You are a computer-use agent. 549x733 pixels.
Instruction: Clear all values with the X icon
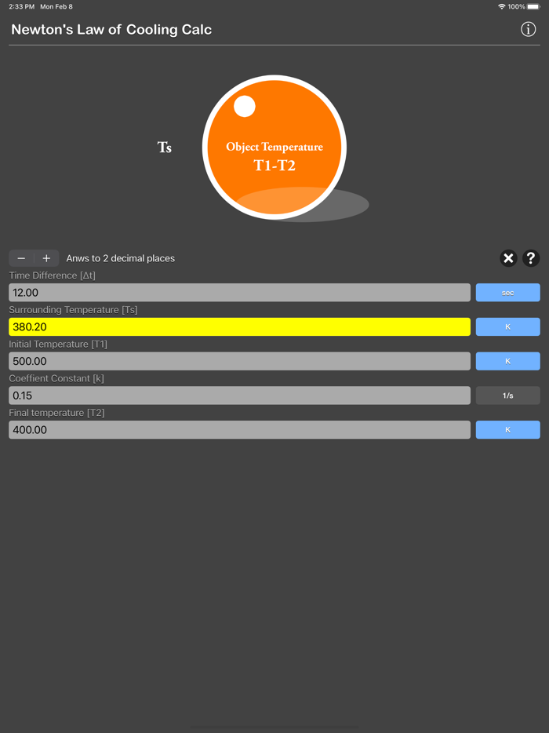[x=508, y=258]
